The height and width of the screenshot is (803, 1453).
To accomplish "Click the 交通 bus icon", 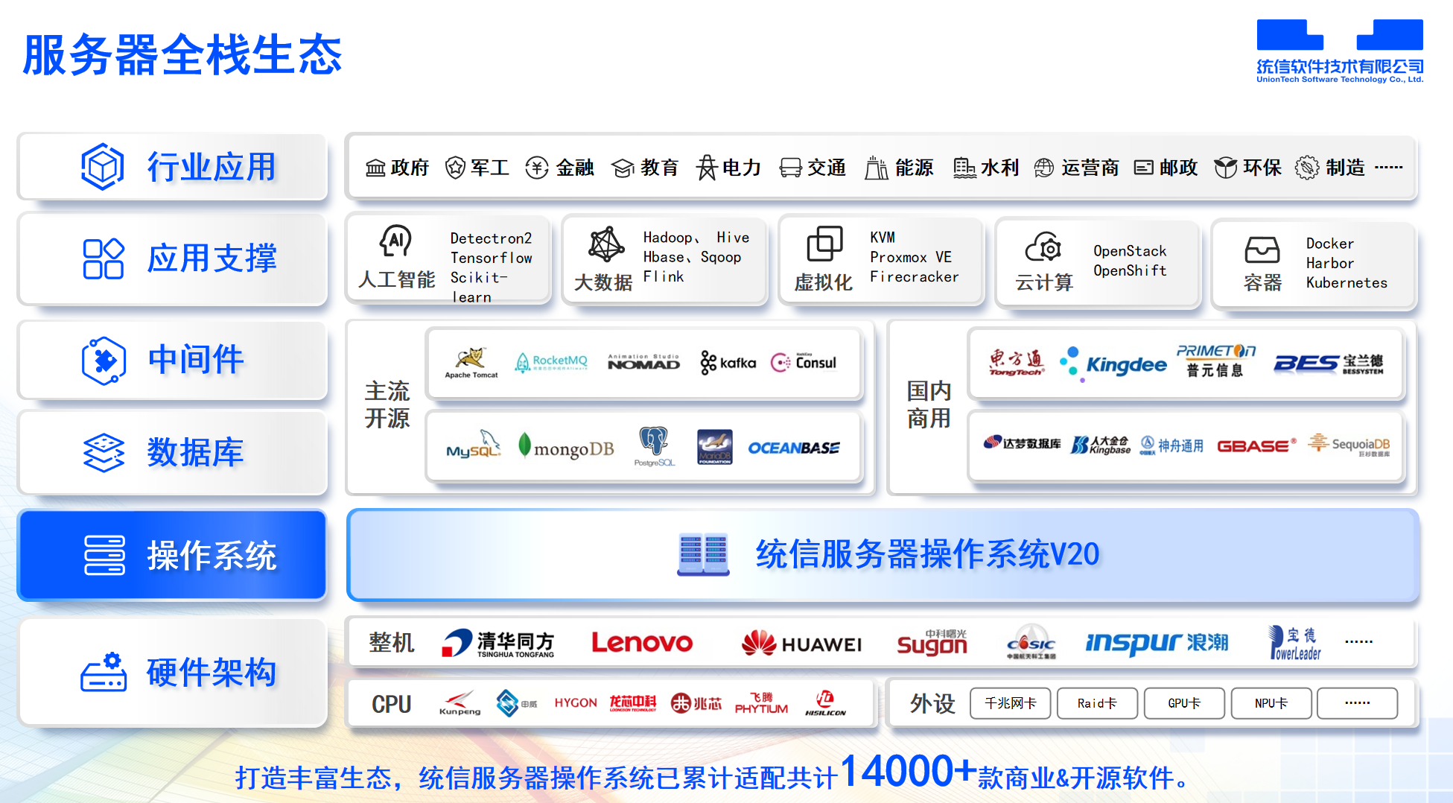I will click(x=790, y=168).
